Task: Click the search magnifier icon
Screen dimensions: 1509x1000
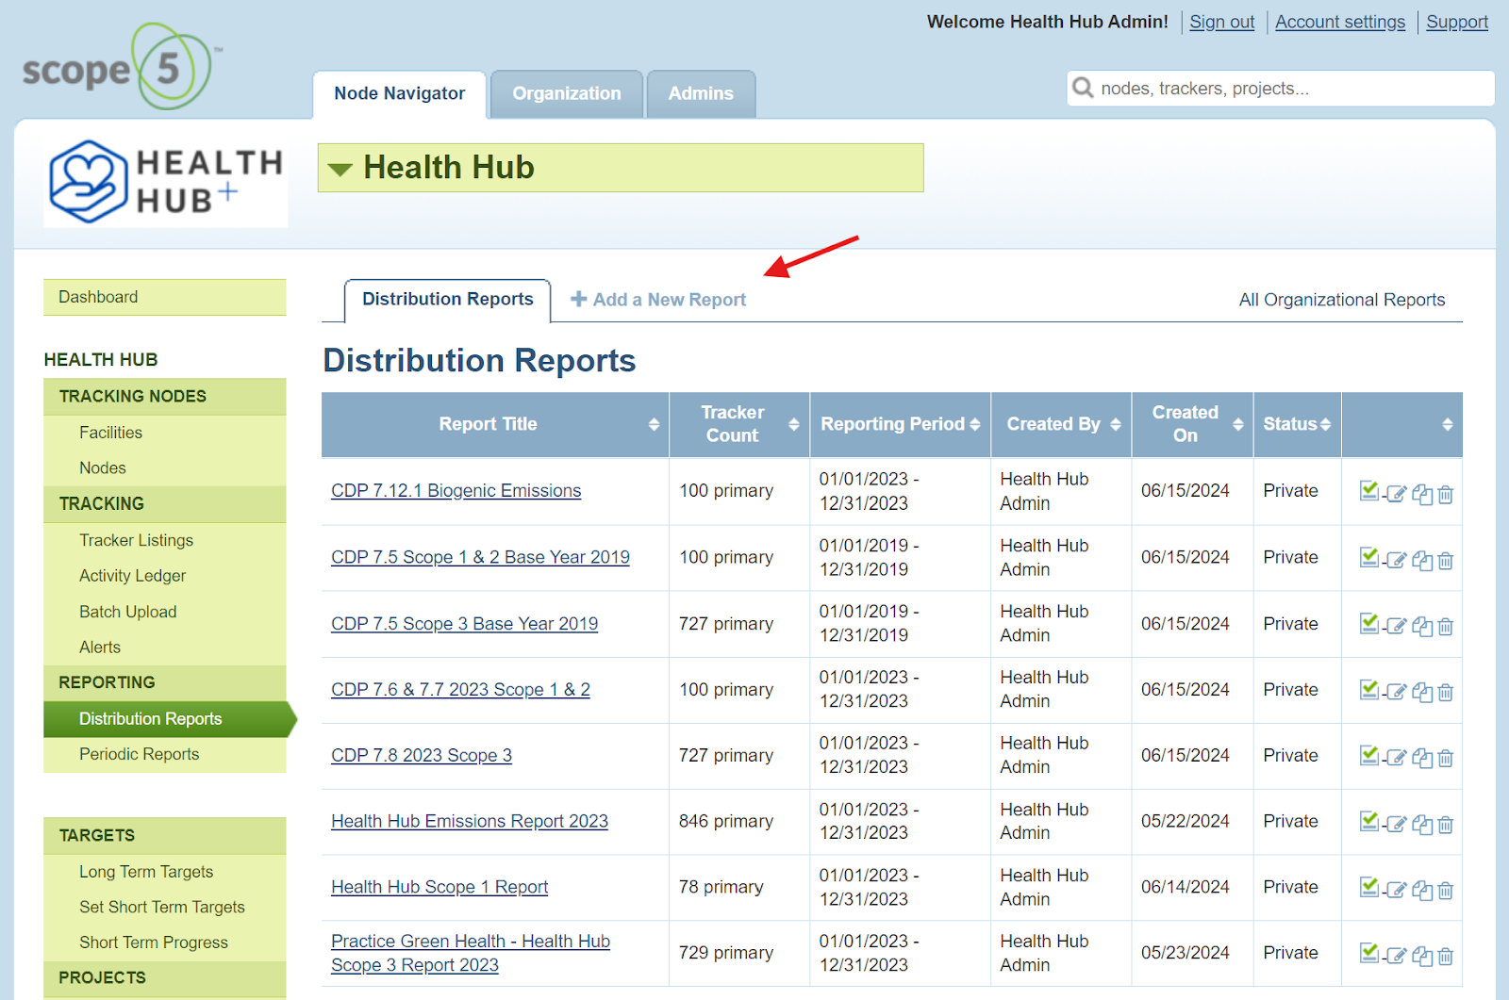Action: [x=1083, y=88]
